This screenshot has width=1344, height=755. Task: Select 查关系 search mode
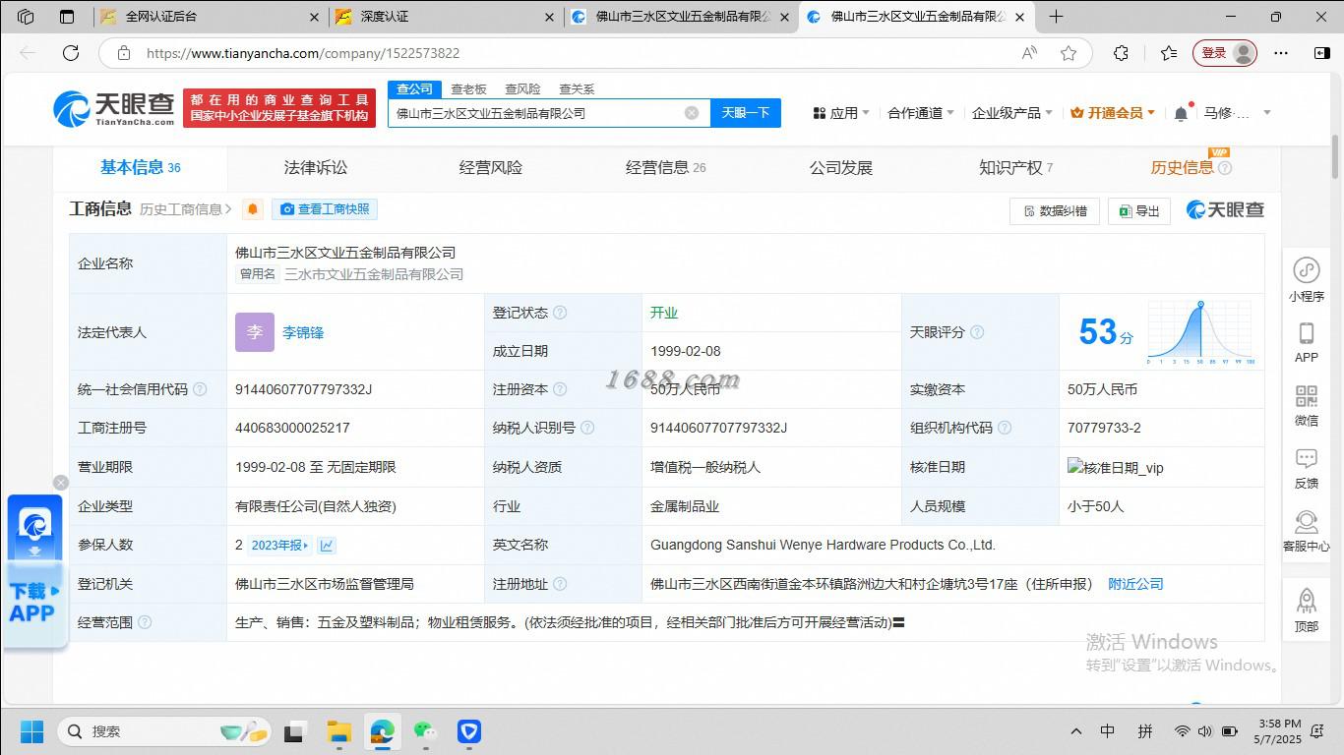click(577, 89)
